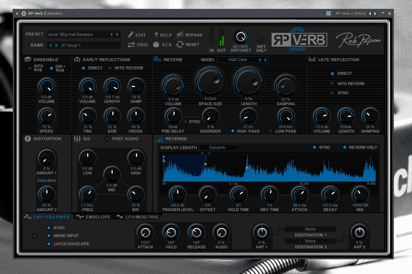Click the Late Reflection bars icon
Image resolution: width=412 pixels, height=274 pixels.
tap(312, 59)
